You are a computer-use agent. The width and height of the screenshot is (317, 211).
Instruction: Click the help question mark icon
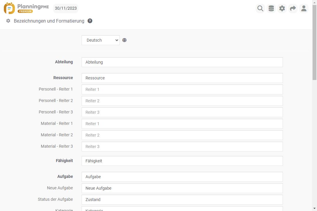[90, 21]
